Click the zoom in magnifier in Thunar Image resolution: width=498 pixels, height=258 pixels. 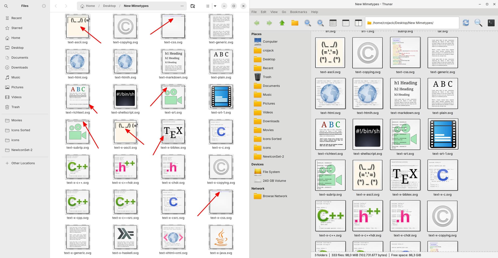tap(320, 23)
